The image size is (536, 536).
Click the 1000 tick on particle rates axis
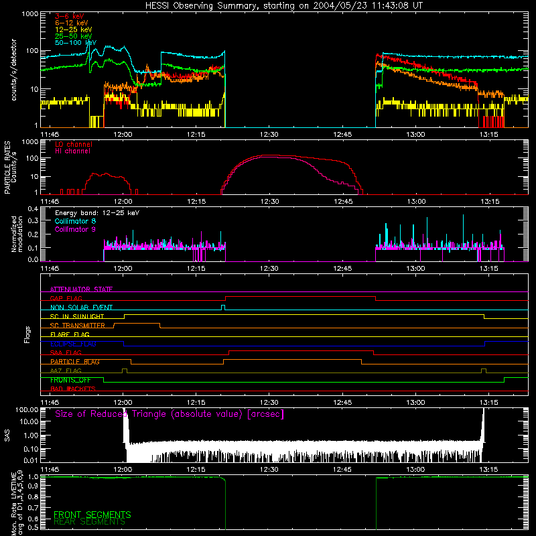pos(30,142)
